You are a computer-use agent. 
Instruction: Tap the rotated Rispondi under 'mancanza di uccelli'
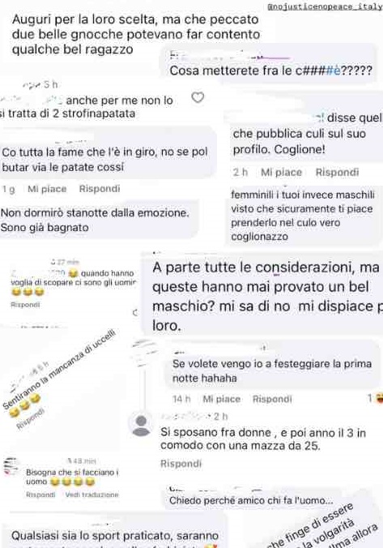31,418
